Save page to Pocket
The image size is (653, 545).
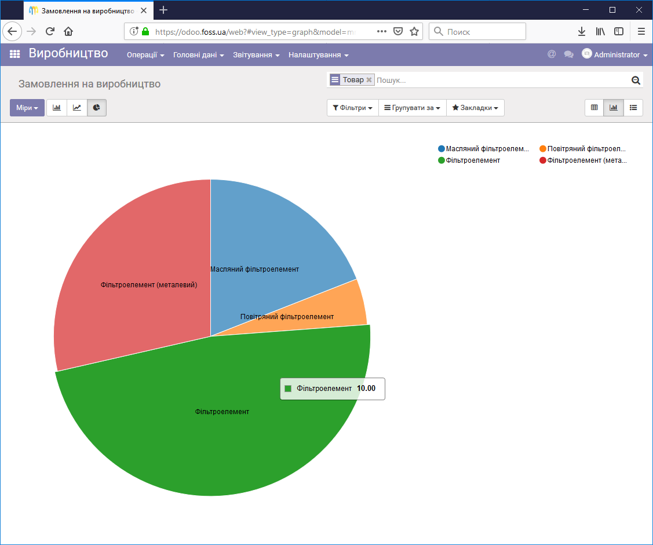(398, 31)
